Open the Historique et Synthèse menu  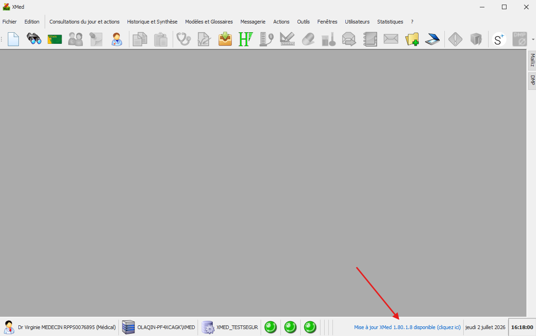pos(152,22)
